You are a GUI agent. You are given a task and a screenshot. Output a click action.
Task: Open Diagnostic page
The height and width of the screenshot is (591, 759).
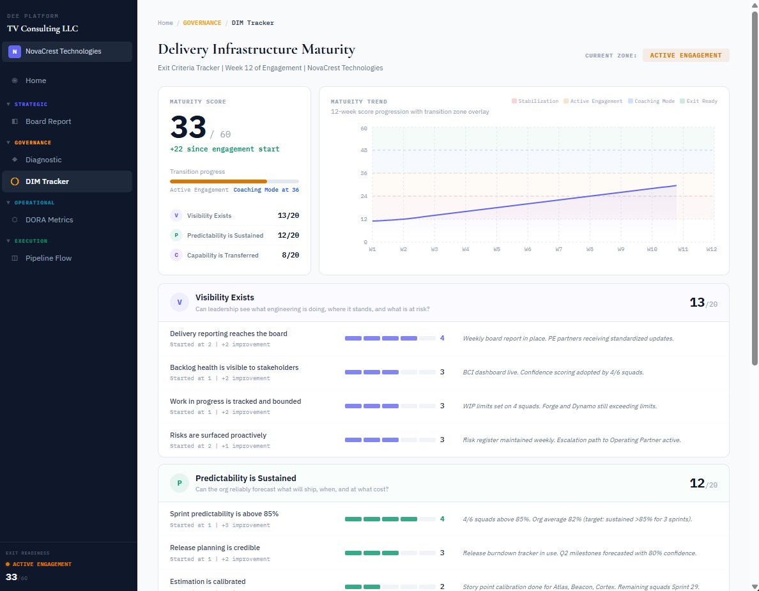click(x=67, y=160)
